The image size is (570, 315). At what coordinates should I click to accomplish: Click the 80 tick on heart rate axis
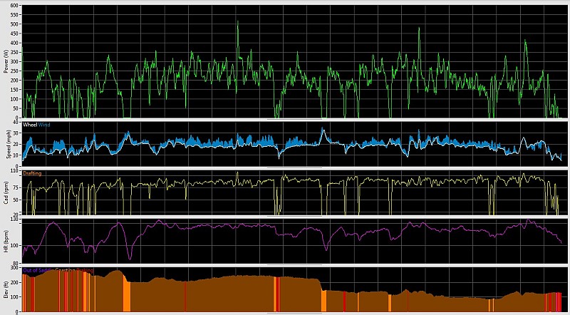tap(16, 263)
